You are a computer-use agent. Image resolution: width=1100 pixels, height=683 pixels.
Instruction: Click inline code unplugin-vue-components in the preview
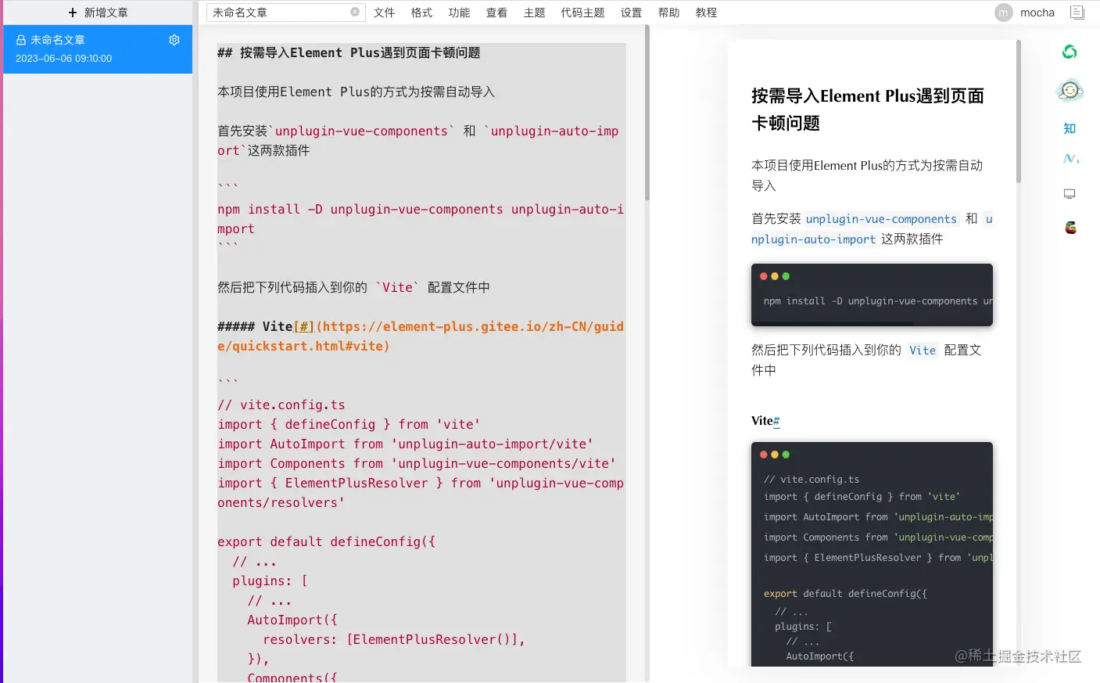[x=881, y=219]
